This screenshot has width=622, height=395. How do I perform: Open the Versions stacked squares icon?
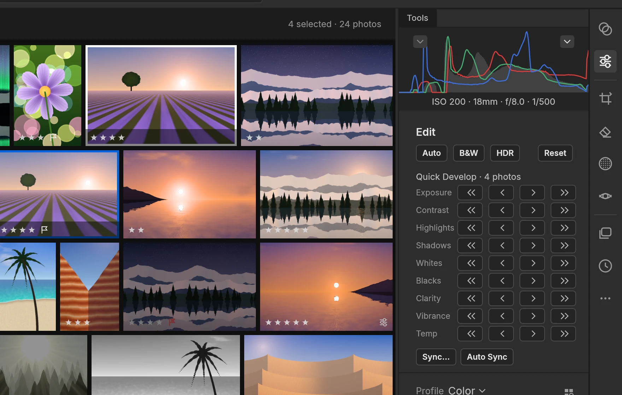pyautogui.click(x=605, y=233)
